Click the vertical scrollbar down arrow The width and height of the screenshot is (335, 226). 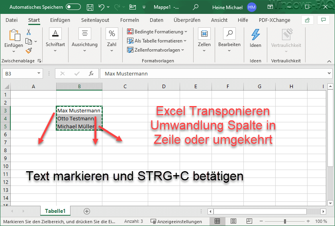click(x=330, y=203)
